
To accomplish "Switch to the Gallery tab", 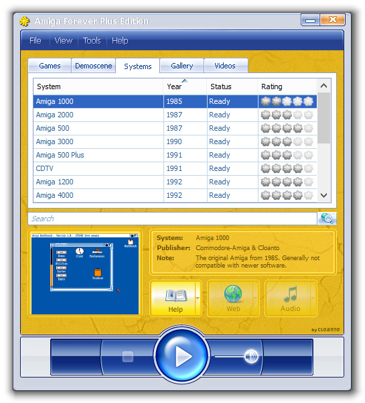I will (181, 66).
